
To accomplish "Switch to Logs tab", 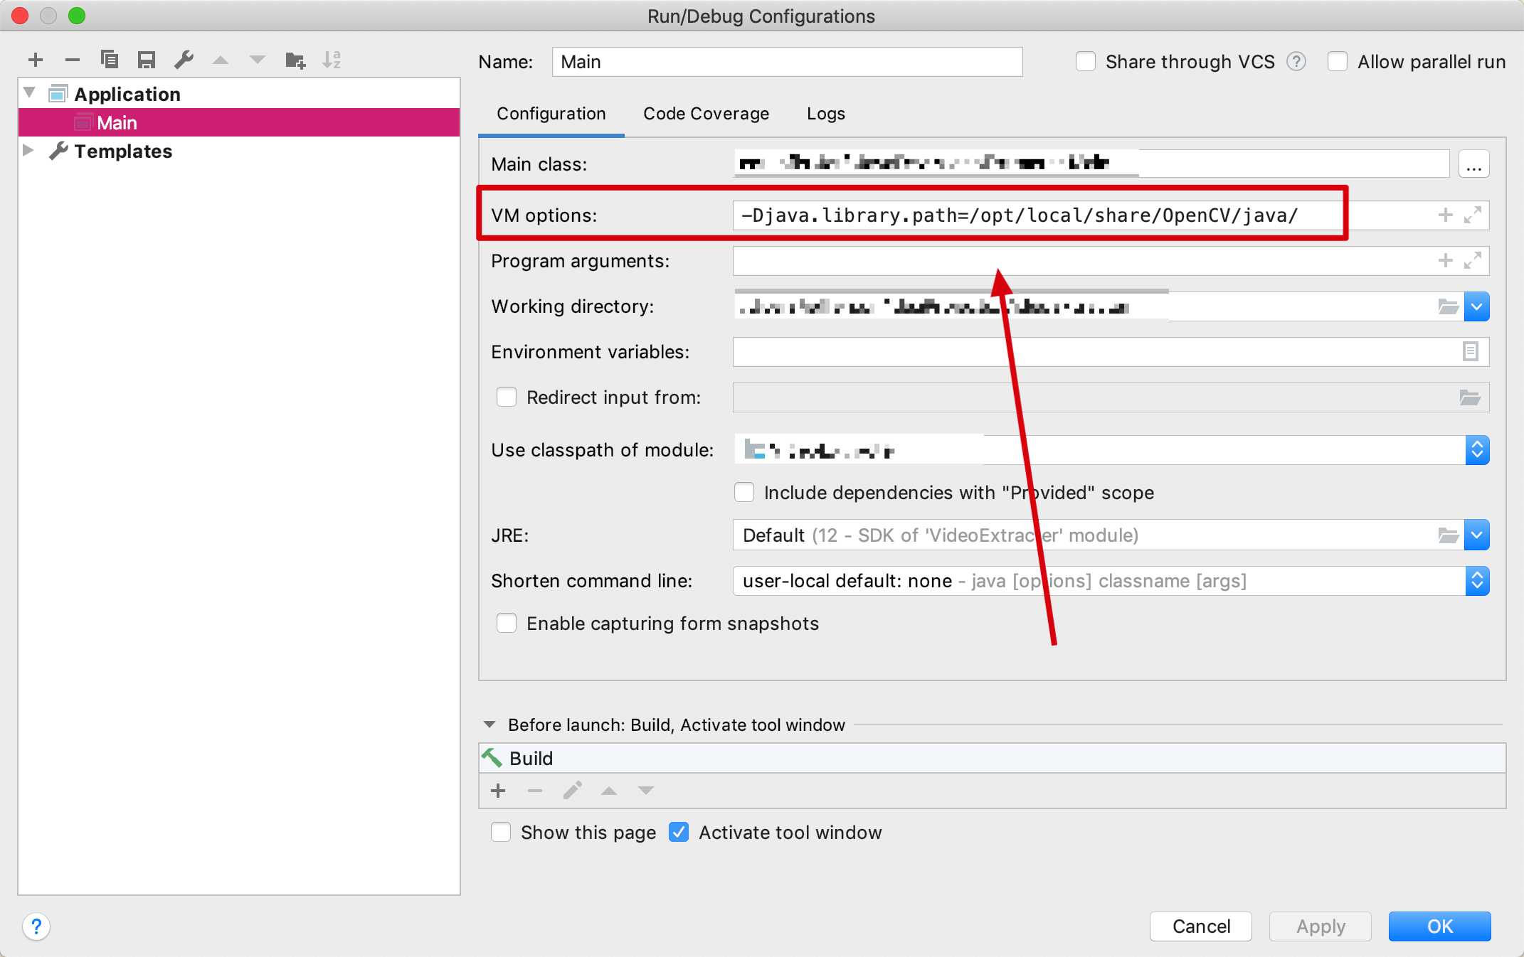I will click(826, 114).
